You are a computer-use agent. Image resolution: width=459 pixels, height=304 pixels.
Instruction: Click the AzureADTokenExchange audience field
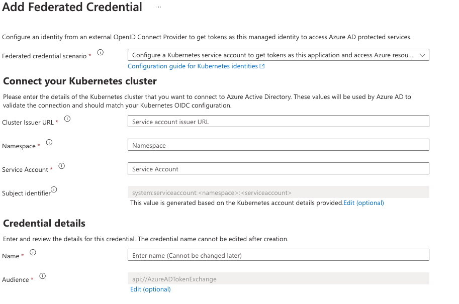click(x=278, y=278)
